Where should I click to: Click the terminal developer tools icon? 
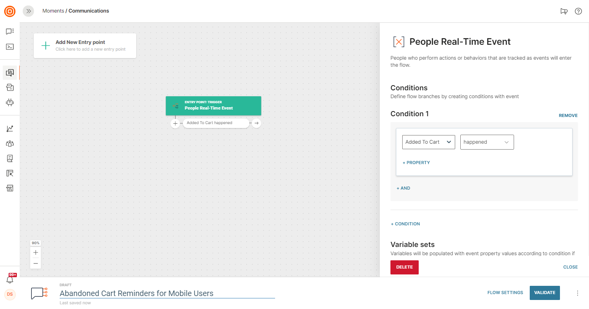click(10, 47)
